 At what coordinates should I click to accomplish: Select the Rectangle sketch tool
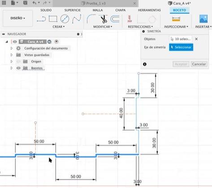tap(53, 19)
